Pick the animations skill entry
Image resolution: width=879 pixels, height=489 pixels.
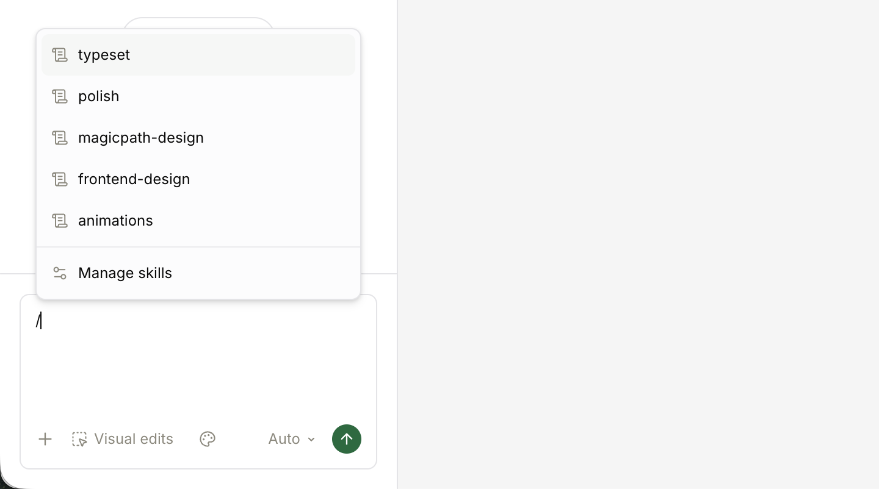click(198, 221)
